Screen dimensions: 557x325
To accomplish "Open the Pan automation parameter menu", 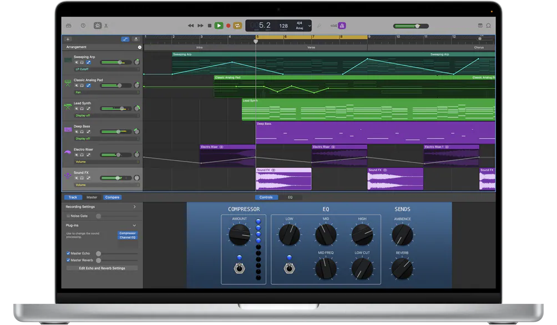I will (107, 93).
